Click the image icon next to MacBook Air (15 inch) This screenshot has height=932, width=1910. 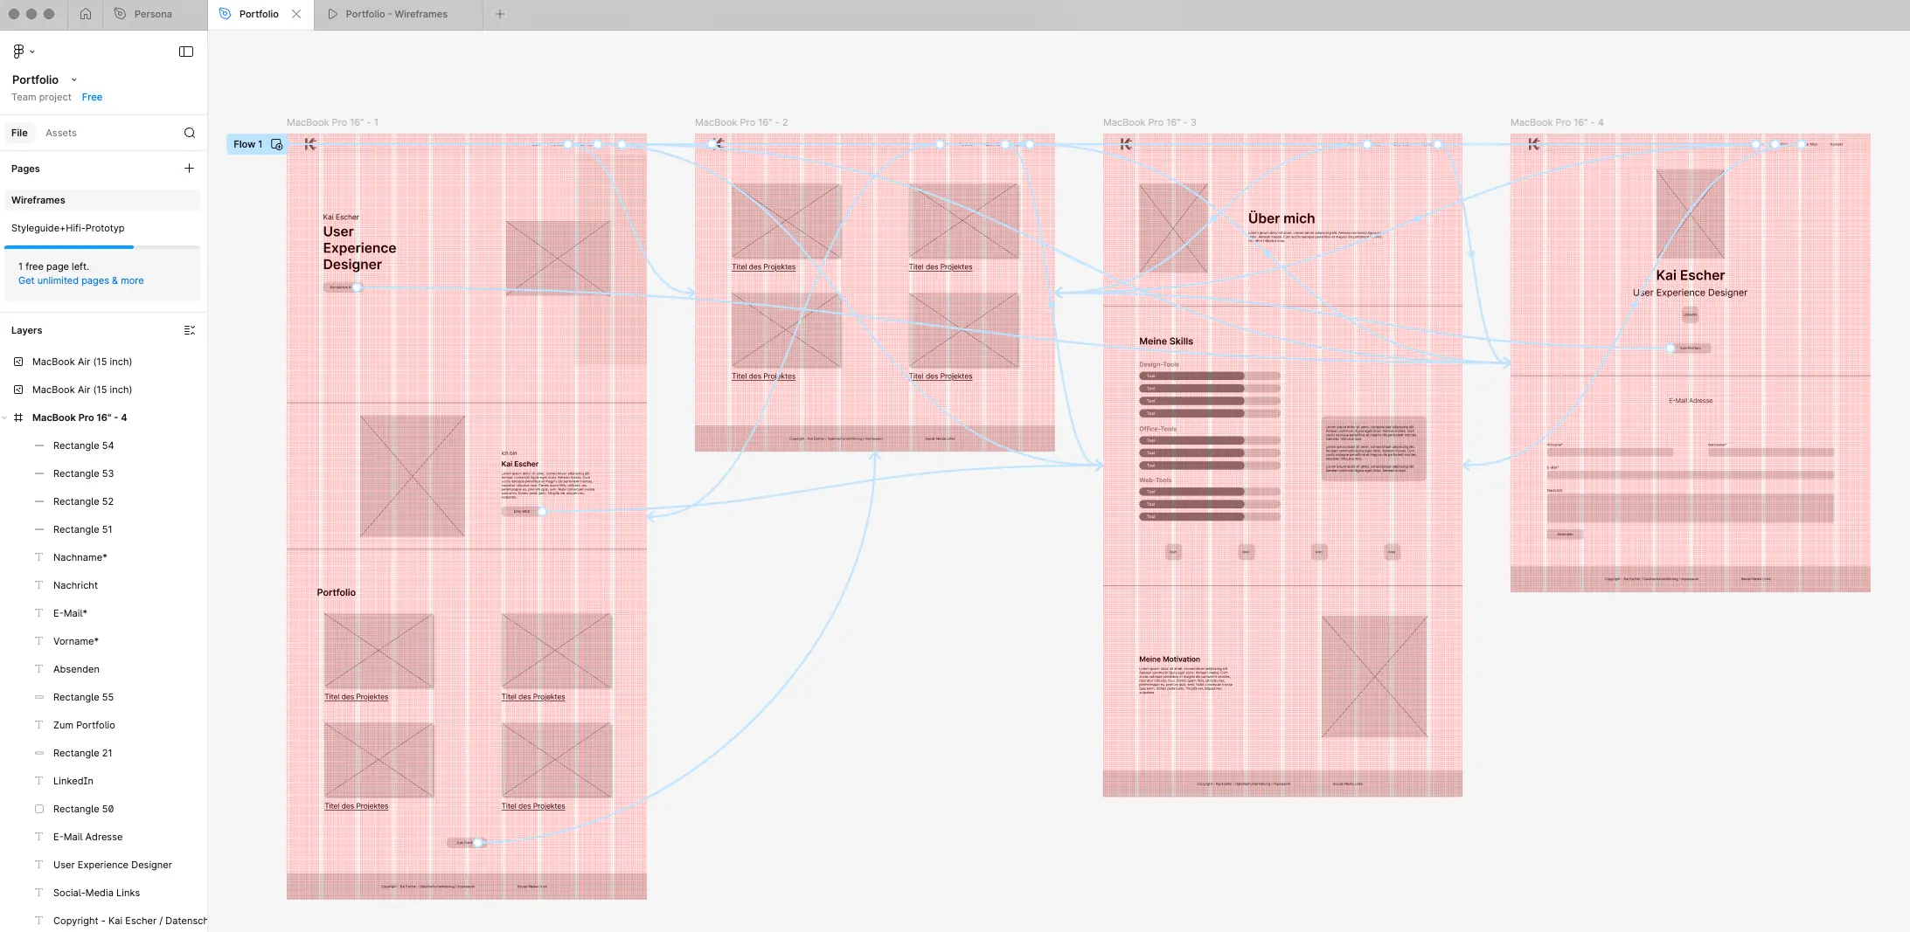pyautogui.click(x=18, y=362)
